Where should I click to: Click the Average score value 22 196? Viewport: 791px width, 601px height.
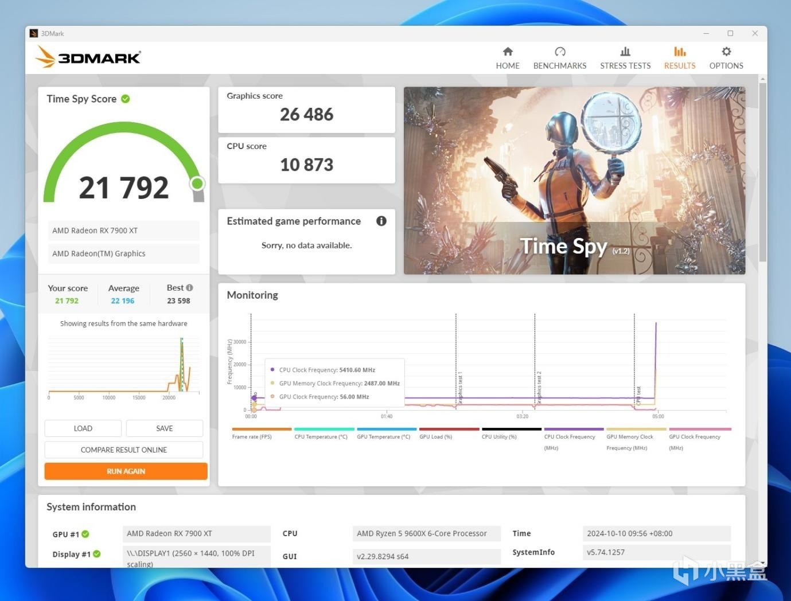coord(123,300)
